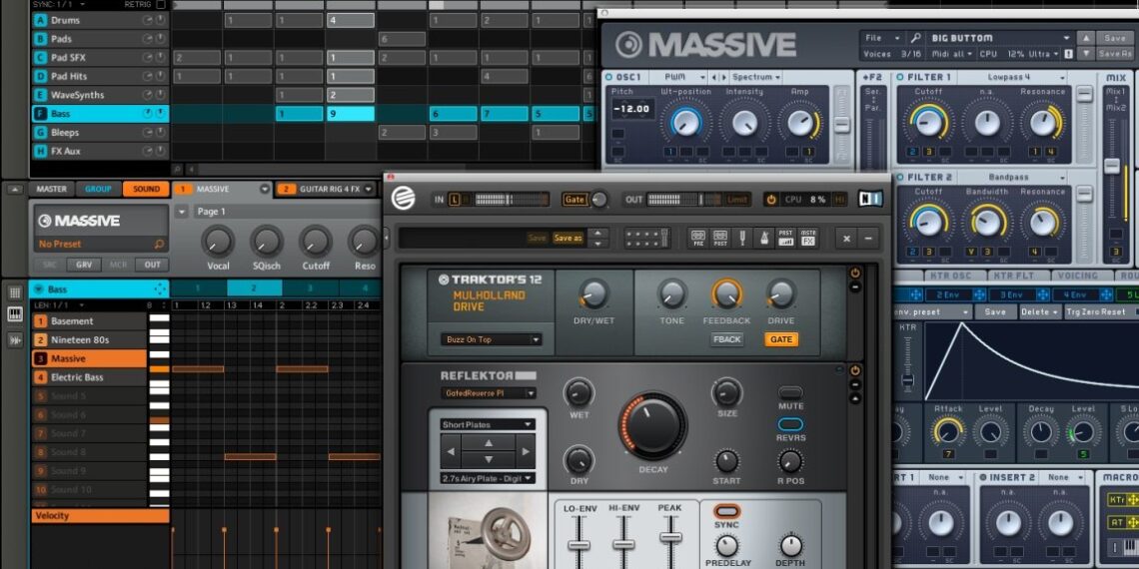Click the Guitar Rig logo icon
The image size is (1139, 569).
(404, 199)
